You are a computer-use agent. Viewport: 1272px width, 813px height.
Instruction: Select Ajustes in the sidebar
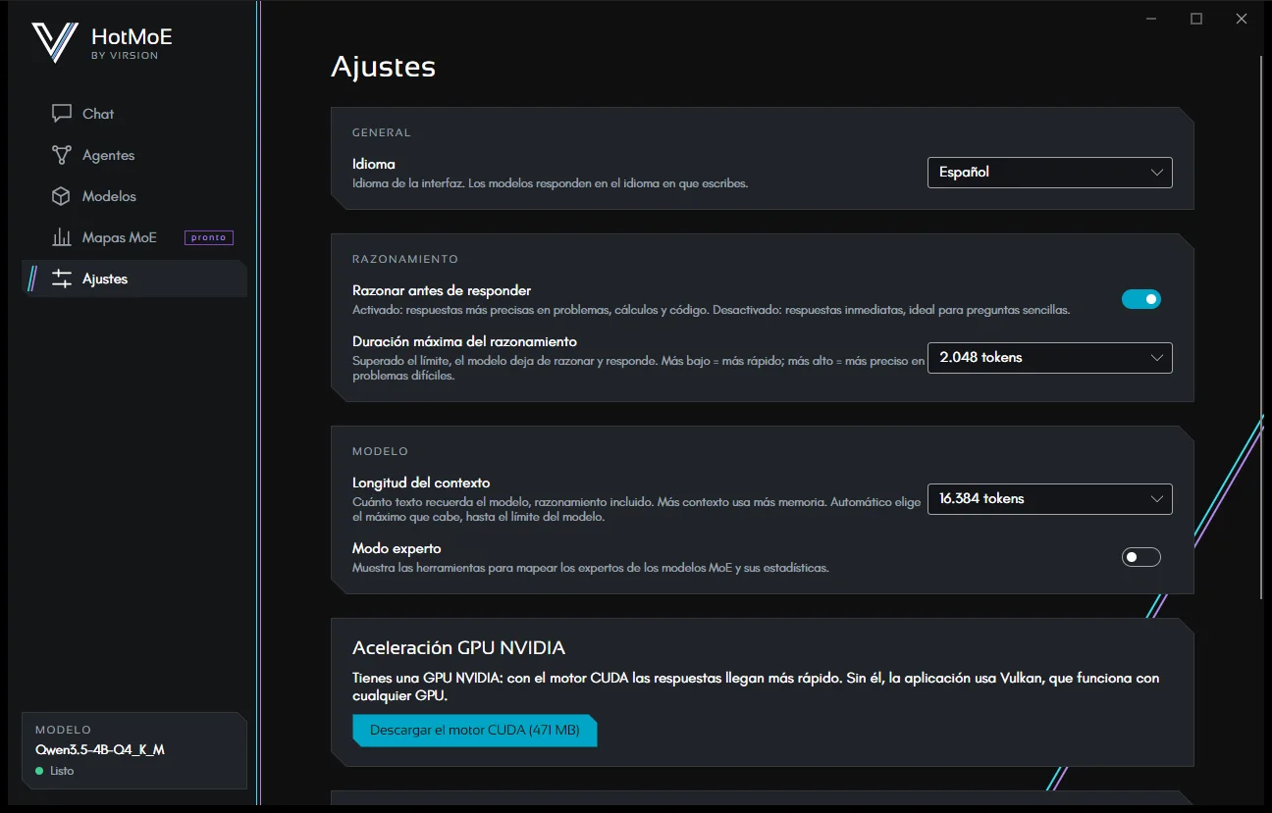click(x=134, y=279)
